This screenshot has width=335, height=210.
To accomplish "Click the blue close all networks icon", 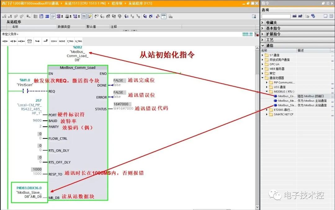I will tap(47, 16).
